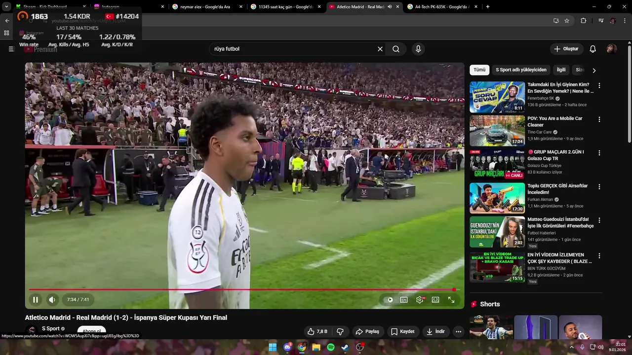
Task: Download the video using İndir
Action: point(436,332)
